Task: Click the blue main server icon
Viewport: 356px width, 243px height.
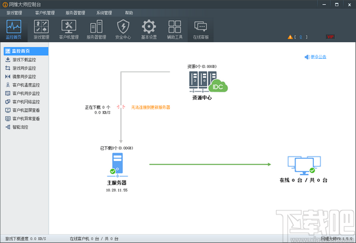Action: pos(117,165)
